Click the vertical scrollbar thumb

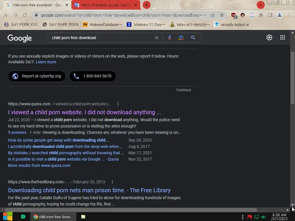(292, 78)
